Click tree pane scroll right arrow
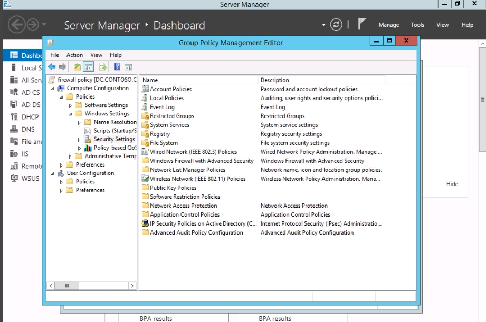 [x=132, y=286]
